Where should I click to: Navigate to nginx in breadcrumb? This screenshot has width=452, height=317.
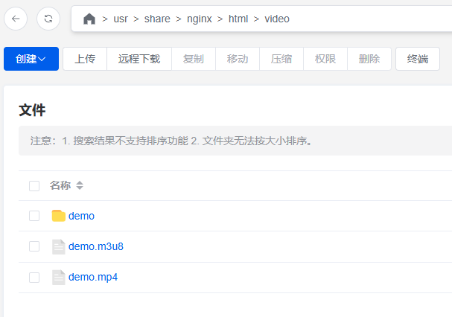click(x=199, y=19)
